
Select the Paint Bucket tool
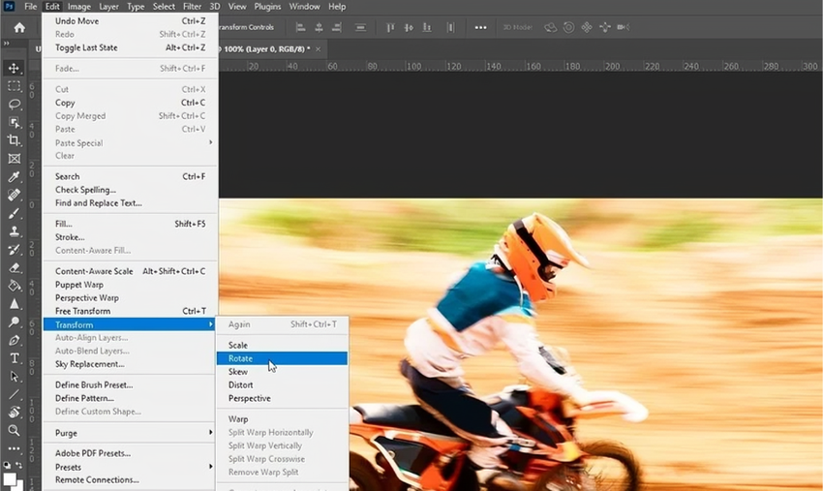tap(15, 286)
